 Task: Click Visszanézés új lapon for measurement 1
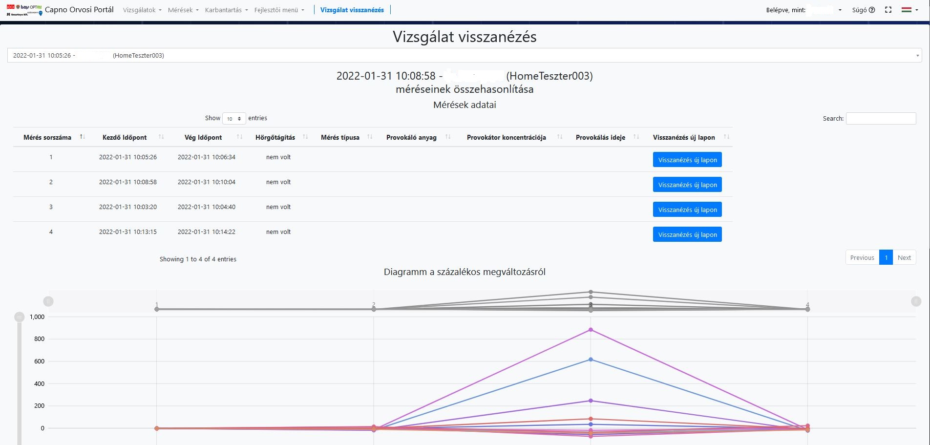tap(687, 160)
